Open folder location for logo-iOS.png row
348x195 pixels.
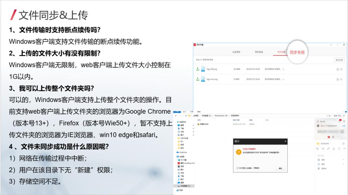click(338, 69)
